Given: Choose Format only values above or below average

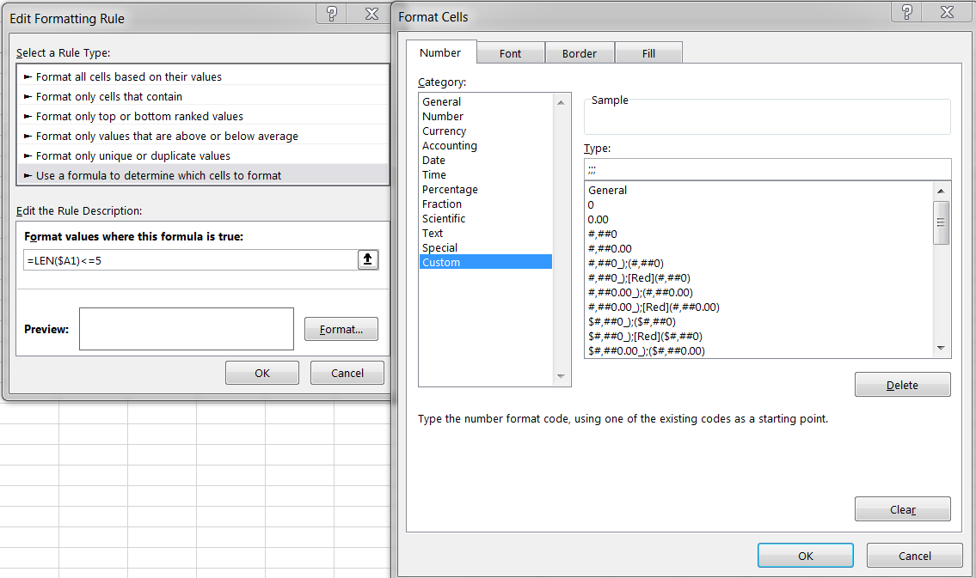Looking at the screenshot, I should [203, 136].
